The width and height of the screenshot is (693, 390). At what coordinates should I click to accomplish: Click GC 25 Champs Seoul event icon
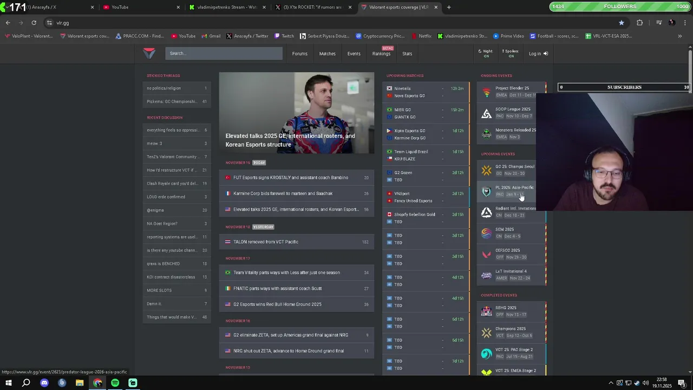(x=486, y=171)
